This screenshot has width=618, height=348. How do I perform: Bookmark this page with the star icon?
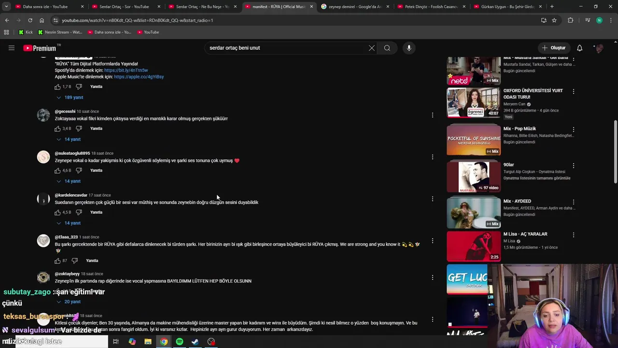click(554, 20)
